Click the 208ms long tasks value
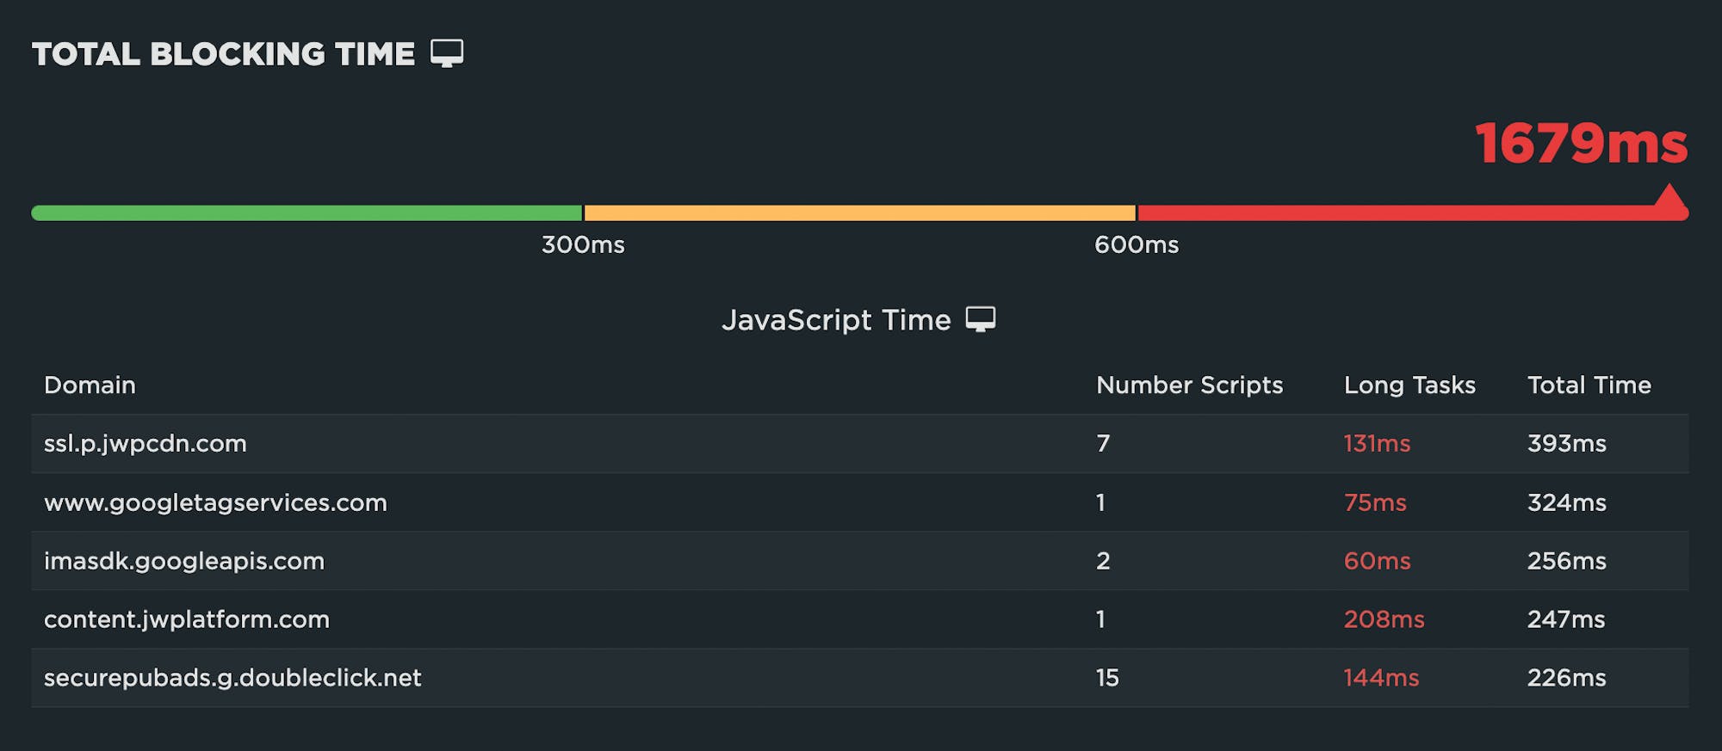Viewport: 1722px width, 751px height. pyautogui.click(x=1384, y=619)
